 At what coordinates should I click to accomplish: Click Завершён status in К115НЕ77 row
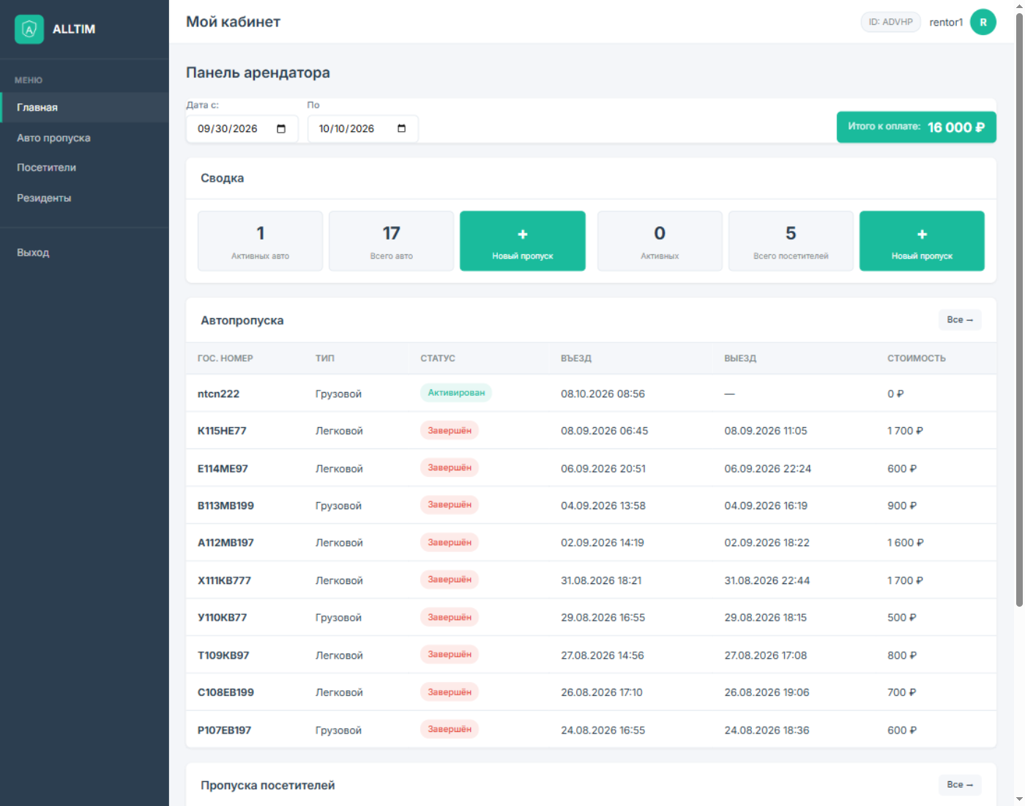tap(450, 430)
